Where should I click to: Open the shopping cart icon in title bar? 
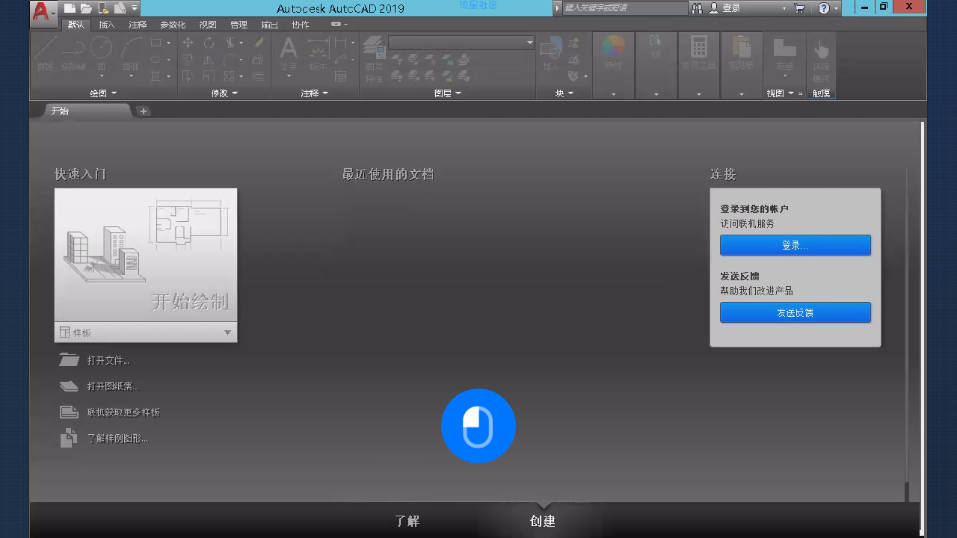coord(799,8)
